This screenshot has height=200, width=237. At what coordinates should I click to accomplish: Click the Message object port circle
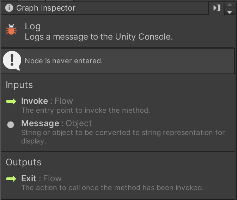(11, 124)
